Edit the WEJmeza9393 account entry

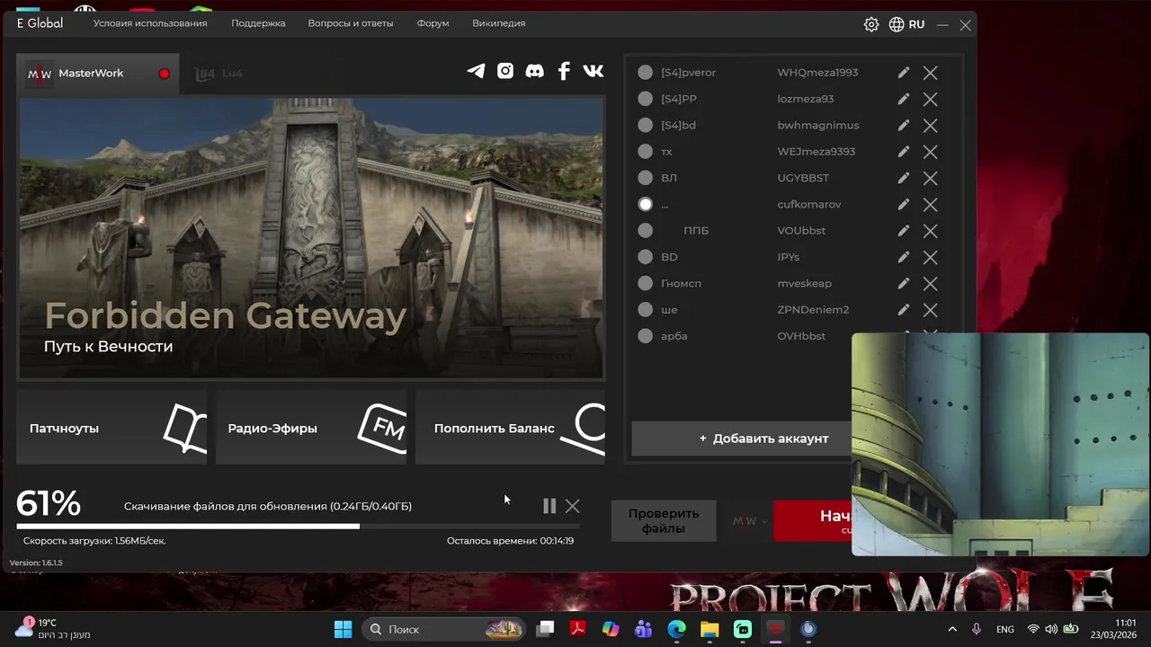point(904,152)
